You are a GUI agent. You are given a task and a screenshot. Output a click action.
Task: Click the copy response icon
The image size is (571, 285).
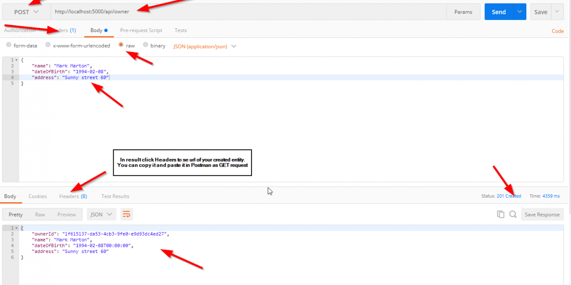(501, 214)
